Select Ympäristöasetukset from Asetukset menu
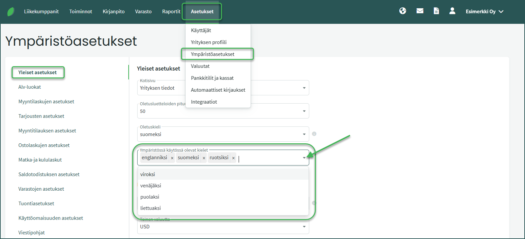 point(212,54)
